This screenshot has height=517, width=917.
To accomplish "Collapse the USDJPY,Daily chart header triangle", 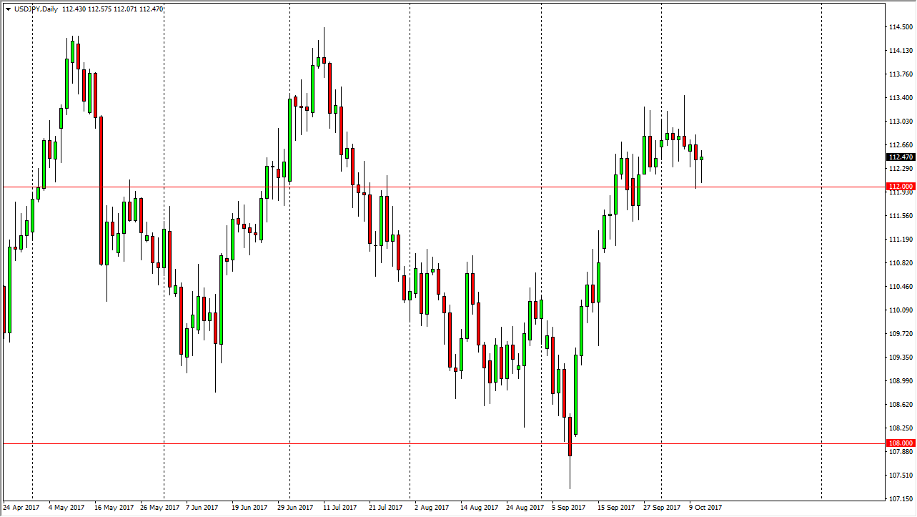I will (x=9, y=10).
